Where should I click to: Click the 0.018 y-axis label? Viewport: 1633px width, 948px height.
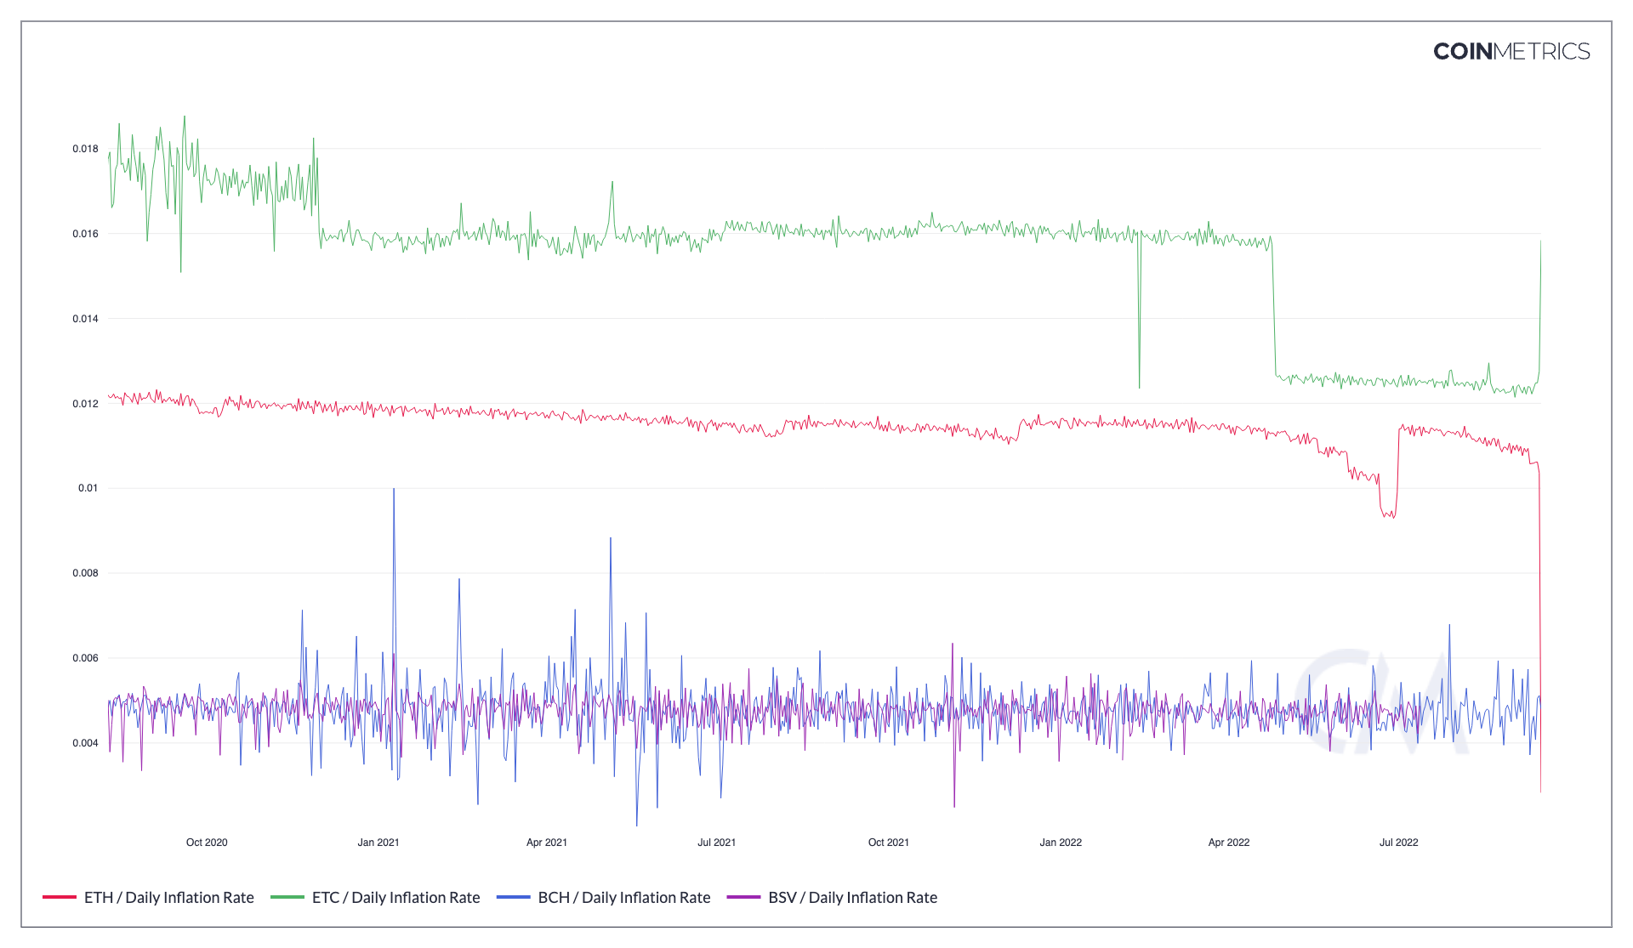[85, 149]
